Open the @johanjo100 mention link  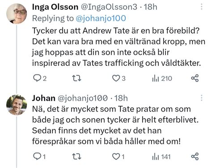(101, 18)
